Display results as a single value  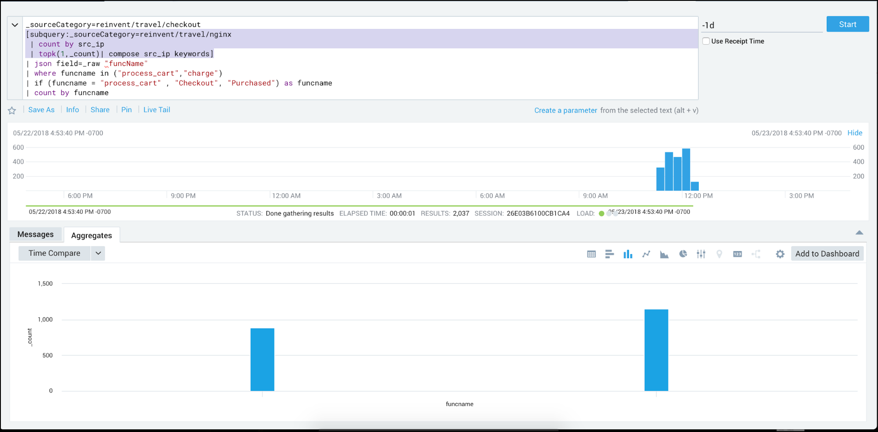(x=737, y=254)
